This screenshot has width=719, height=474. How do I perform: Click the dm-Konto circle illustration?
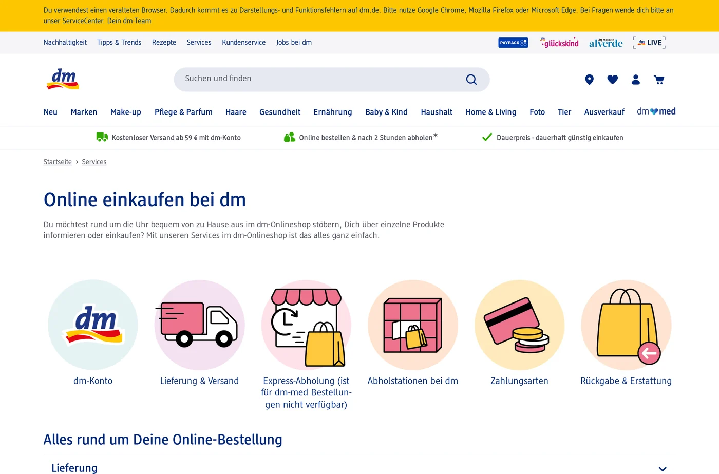tap(93, 325)
